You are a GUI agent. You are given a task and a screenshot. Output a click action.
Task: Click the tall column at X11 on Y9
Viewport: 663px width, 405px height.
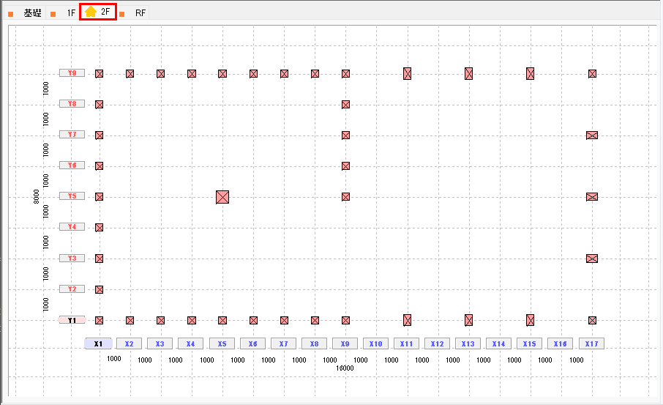(x=407, y=73)
